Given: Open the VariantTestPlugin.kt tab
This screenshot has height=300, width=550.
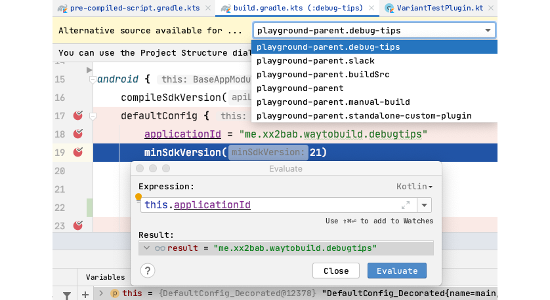Looking at the screenshot, I should pyautogui.click(x=440, y=8).
